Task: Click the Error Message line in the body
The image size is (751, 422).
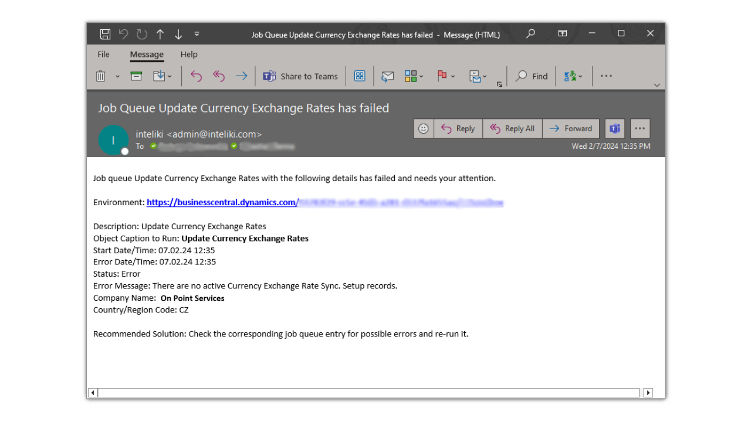Action: click(x=245, y=286)
